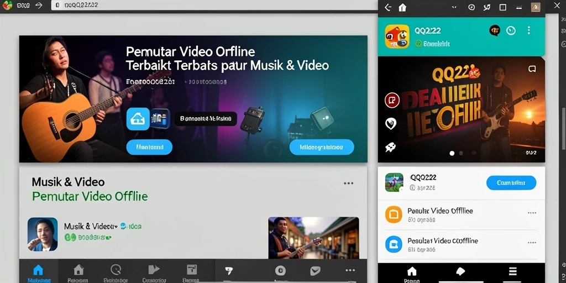Image resolution: width=566 pixels, height=283 pixels.
Task: Open the three-dot overflow in the bottom bar
Action: tap(350, 270)
